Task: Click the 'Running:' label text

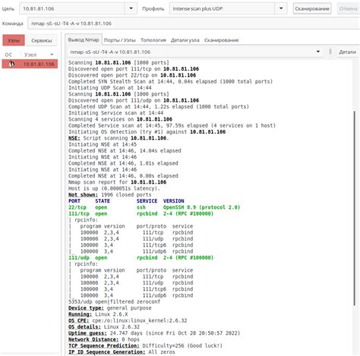Action: click(81, 314)
